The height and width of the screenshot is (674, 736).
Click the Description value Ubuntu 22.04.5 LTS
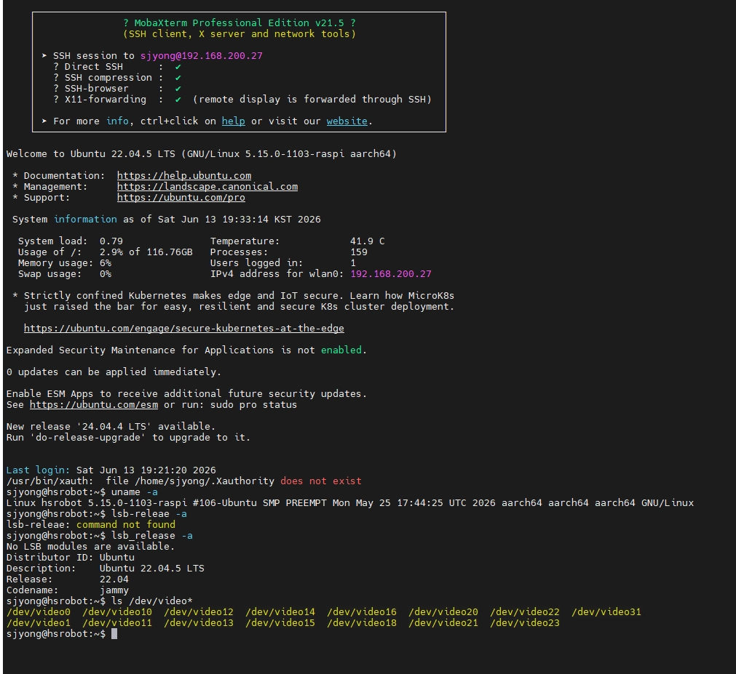152,568
